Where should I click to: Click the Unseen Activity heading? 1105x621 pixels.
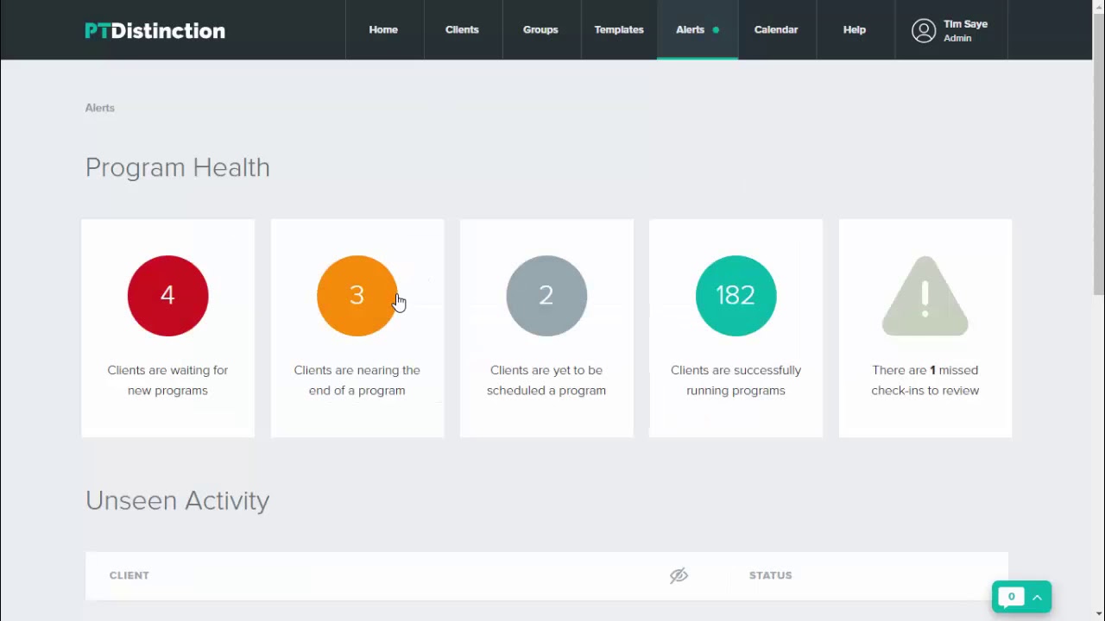pos(178,500)
